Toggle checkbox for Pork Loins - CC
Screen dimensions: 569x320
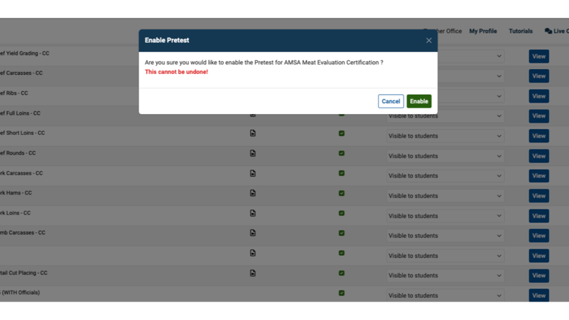pos(342,213)
